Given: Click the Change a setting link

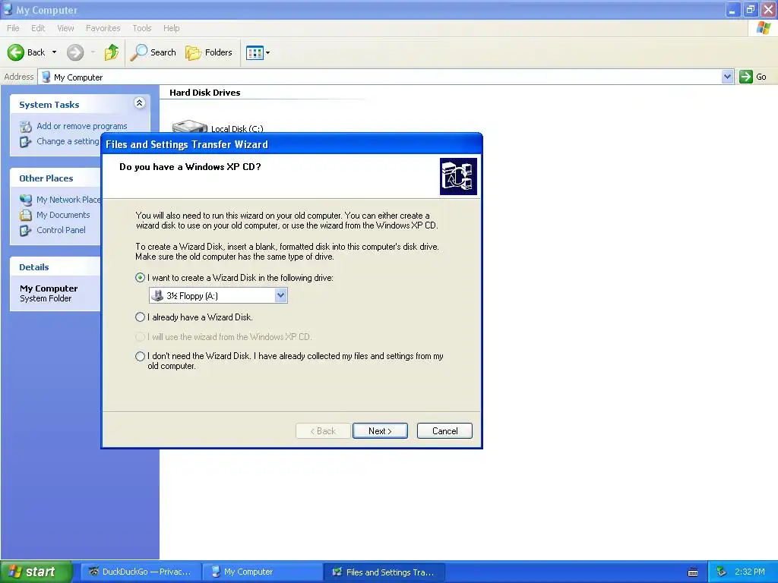Looking at the screenshot, I should (x=68, y=141).
